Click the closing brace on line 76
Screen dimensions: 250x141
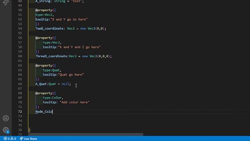(29, 130)
